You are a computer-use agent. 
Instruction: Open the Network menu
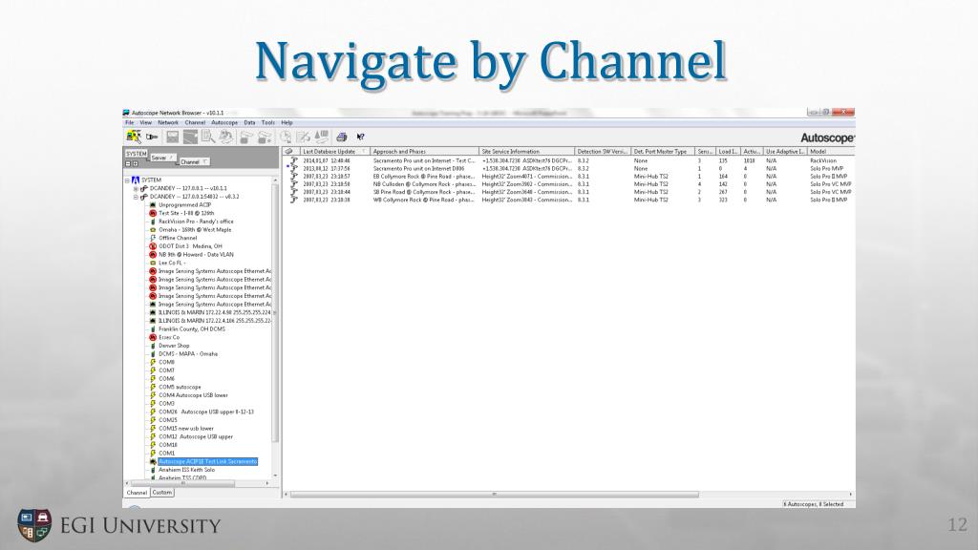pos(168,123)
